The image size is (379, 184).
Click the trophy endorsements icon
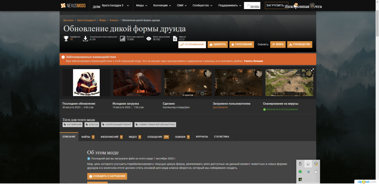pos(66,39)
